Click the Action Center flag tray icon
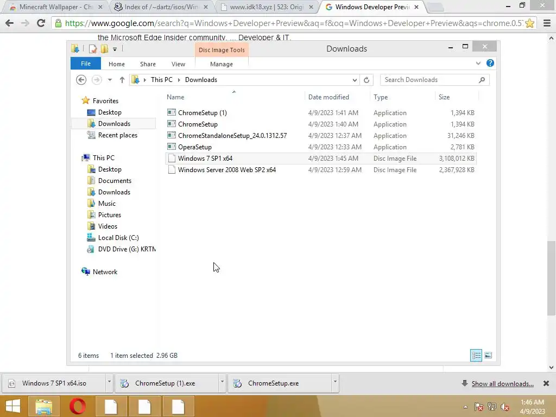This screenshot has width=556, height=417. pyautogui.click(x=478, y=407)
